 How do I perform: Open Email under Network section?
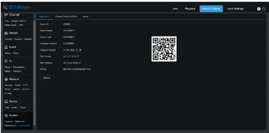tap(17, 85)
